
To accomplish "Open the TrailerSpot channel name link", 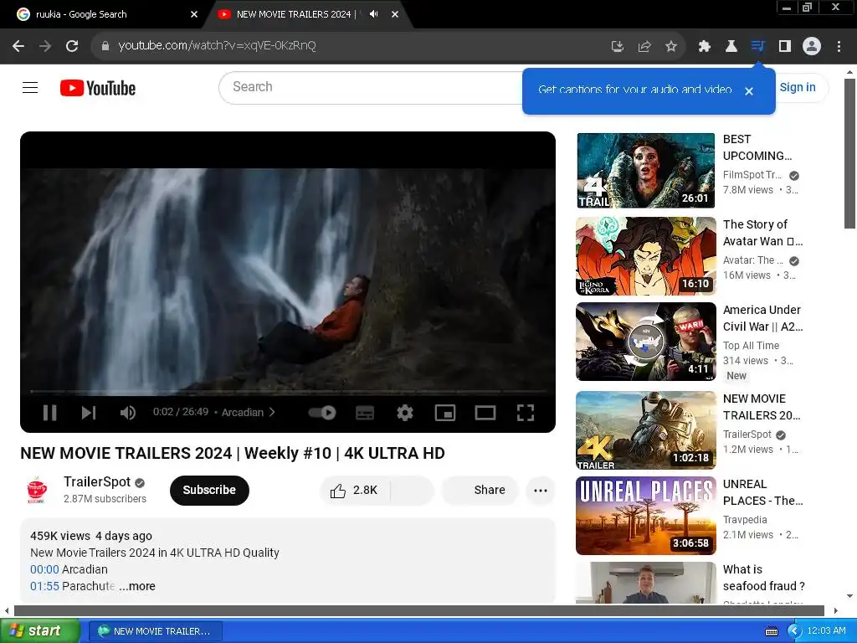I will pyautogui.click(x=97, y=481).
